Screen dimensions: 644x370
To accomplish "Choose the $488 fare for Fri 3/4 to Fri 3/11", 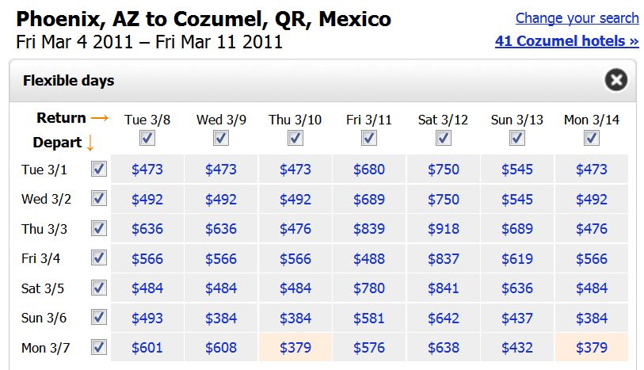I will [369, 258].
